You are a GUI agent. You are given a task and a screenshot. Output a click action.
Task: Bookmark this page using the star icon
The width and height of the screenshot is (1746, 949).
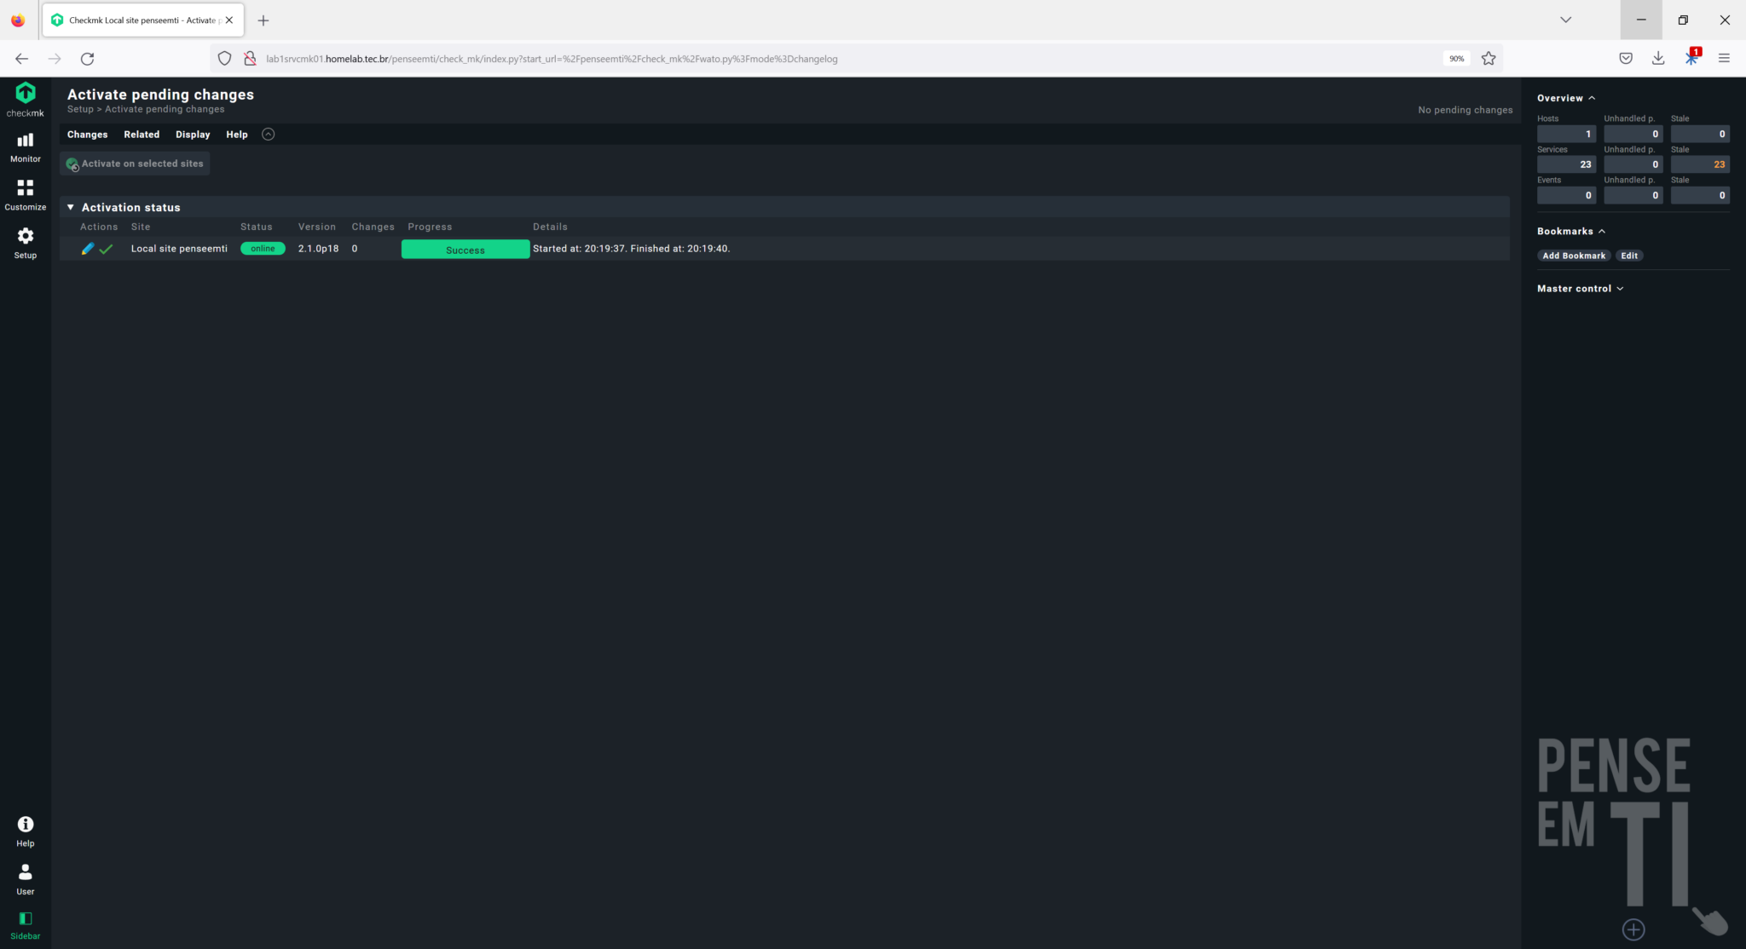tap(1489, 58)
